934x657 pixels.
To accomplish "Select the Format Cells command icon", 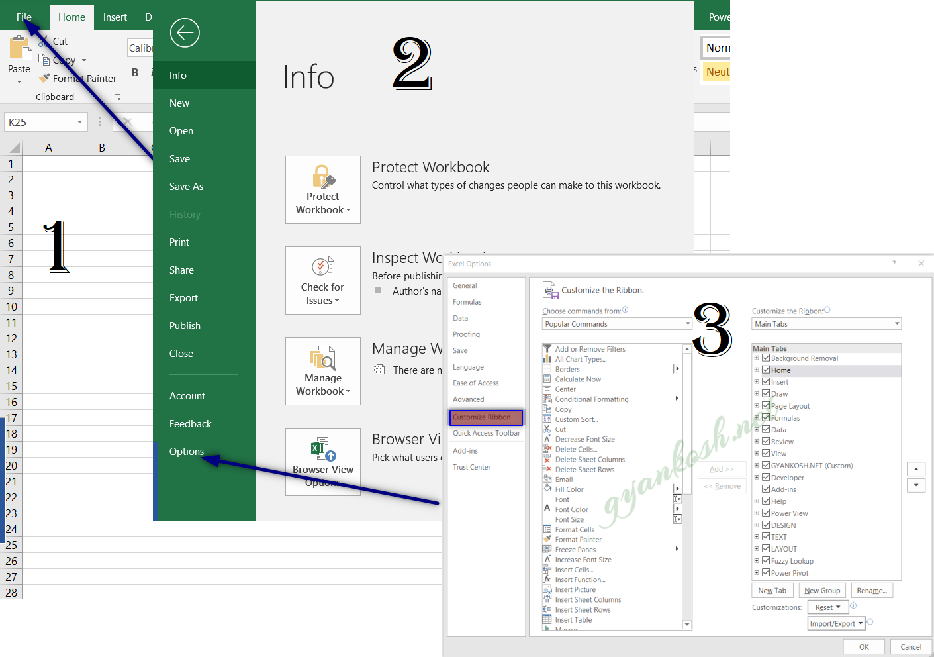I will pyautogui.click(x=547, y=529).
